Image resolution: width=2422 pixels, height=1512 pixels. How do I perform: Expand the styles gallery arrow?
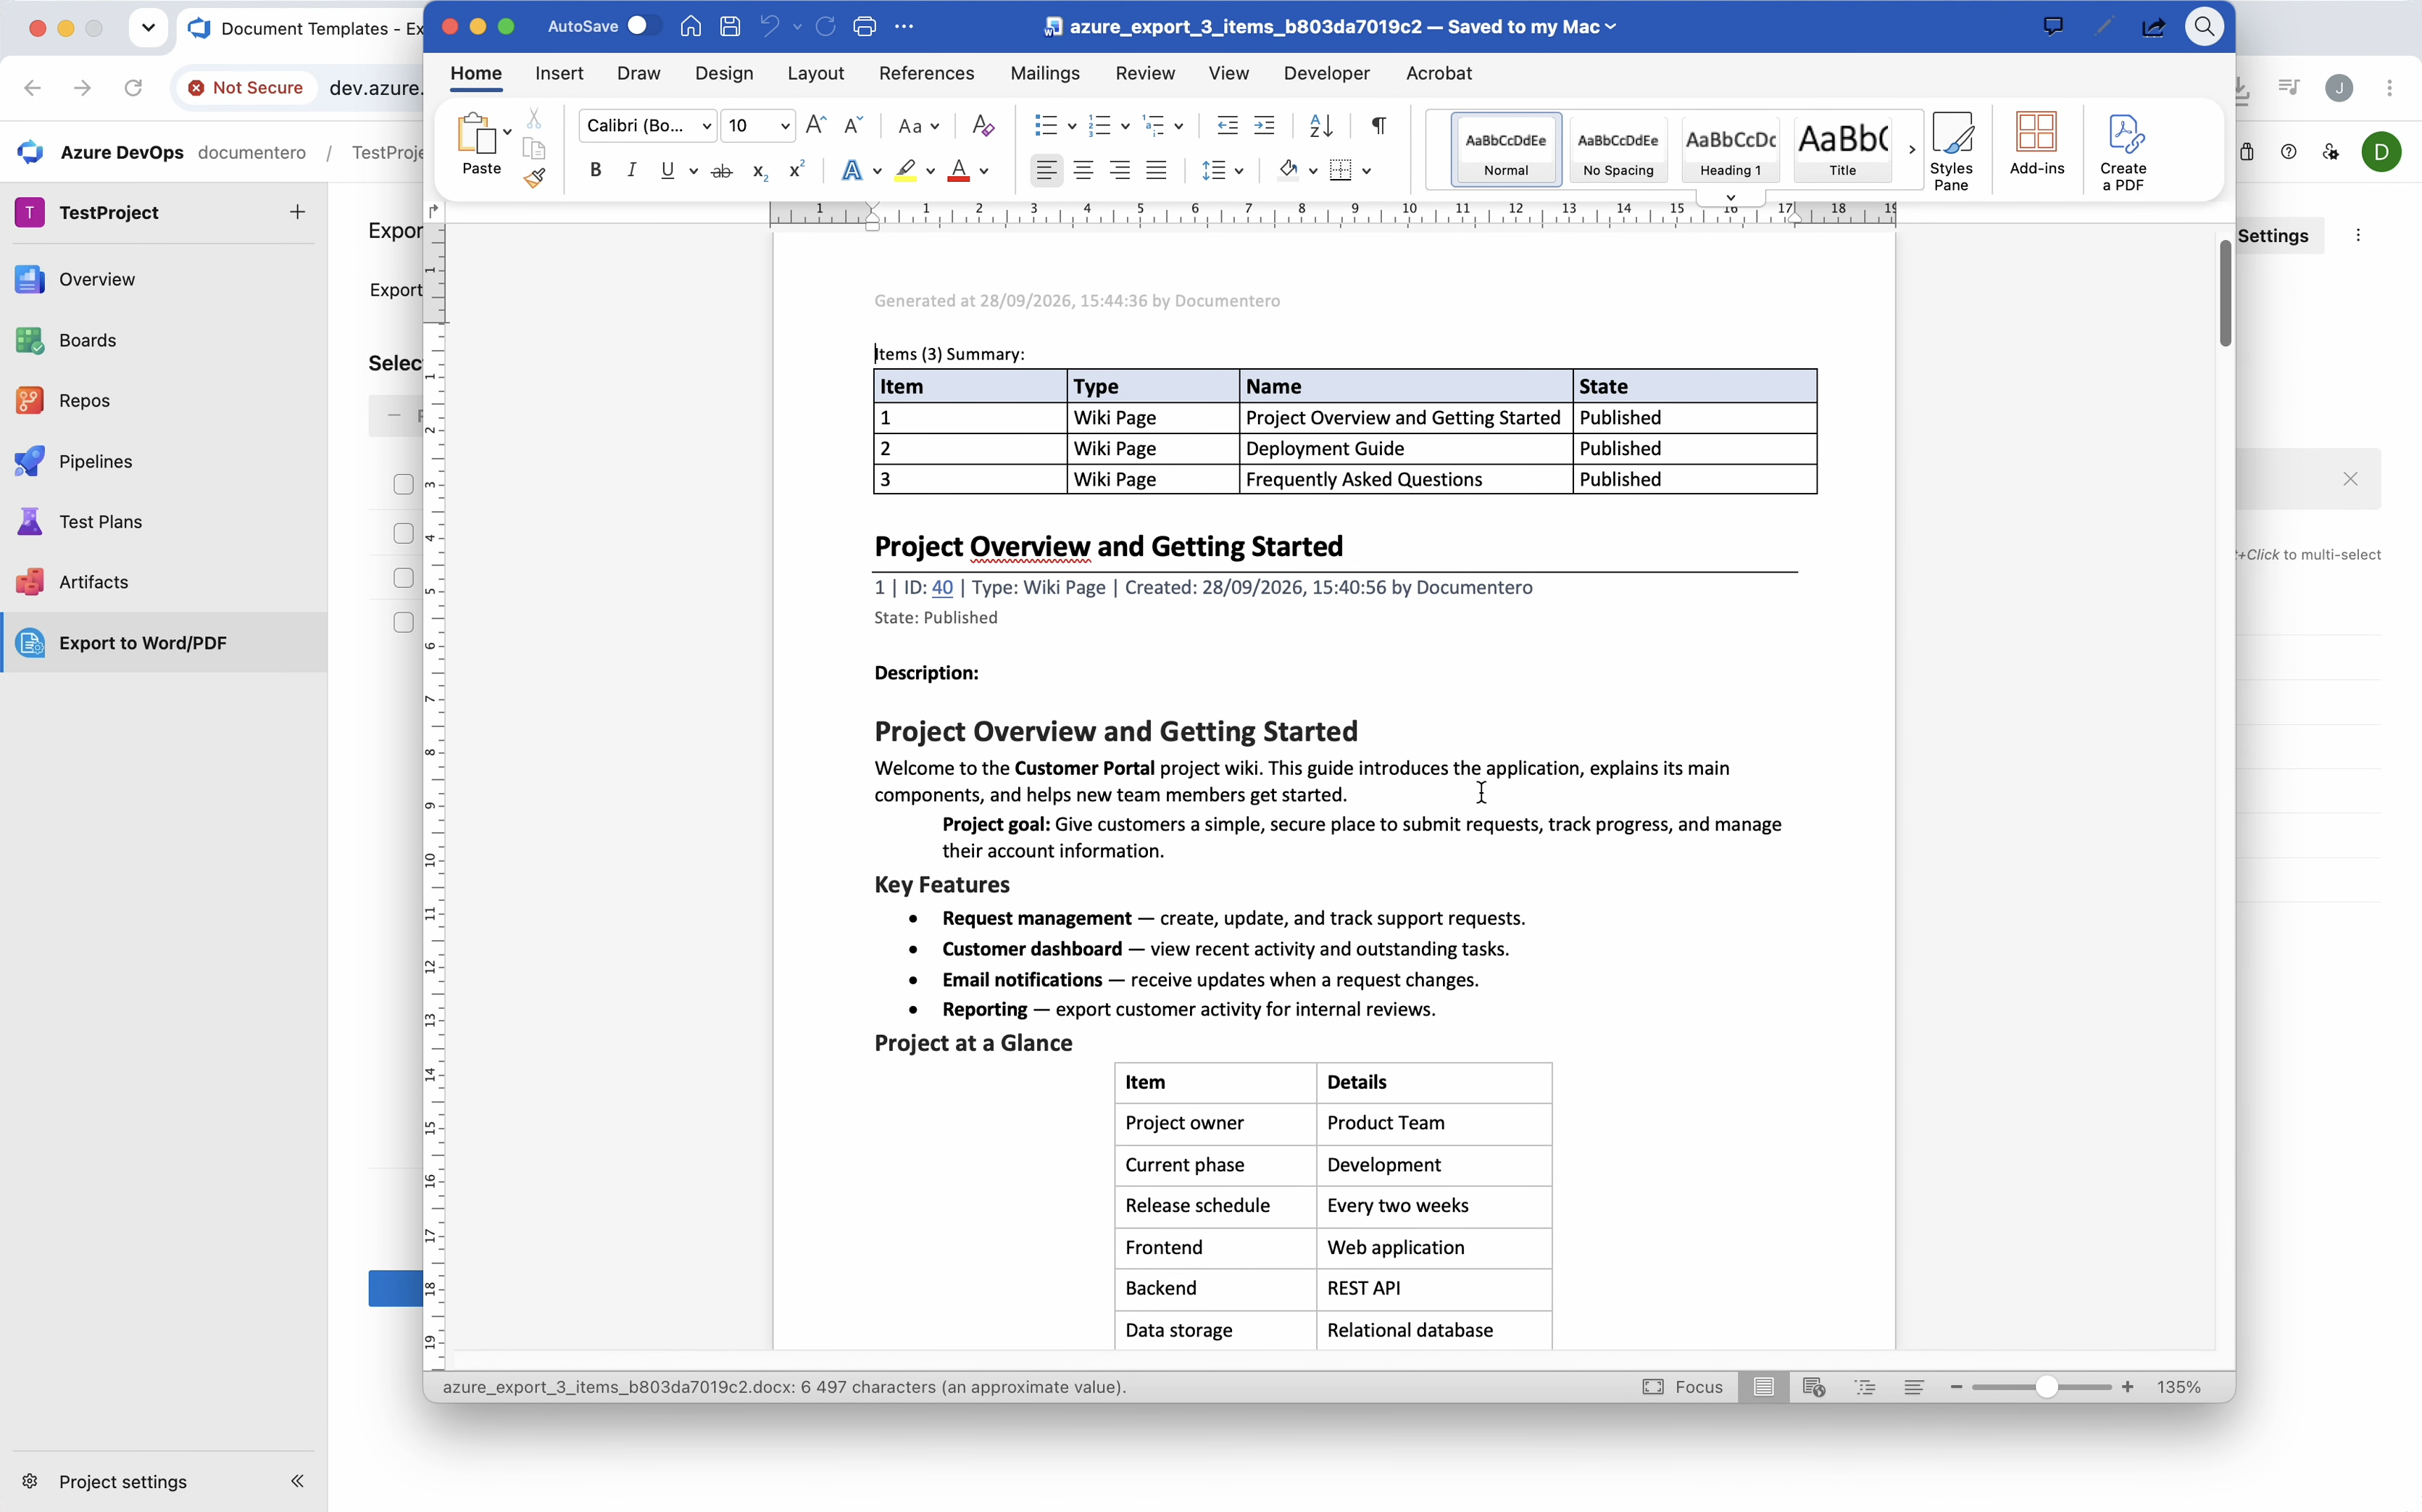tap(1911, 150)
